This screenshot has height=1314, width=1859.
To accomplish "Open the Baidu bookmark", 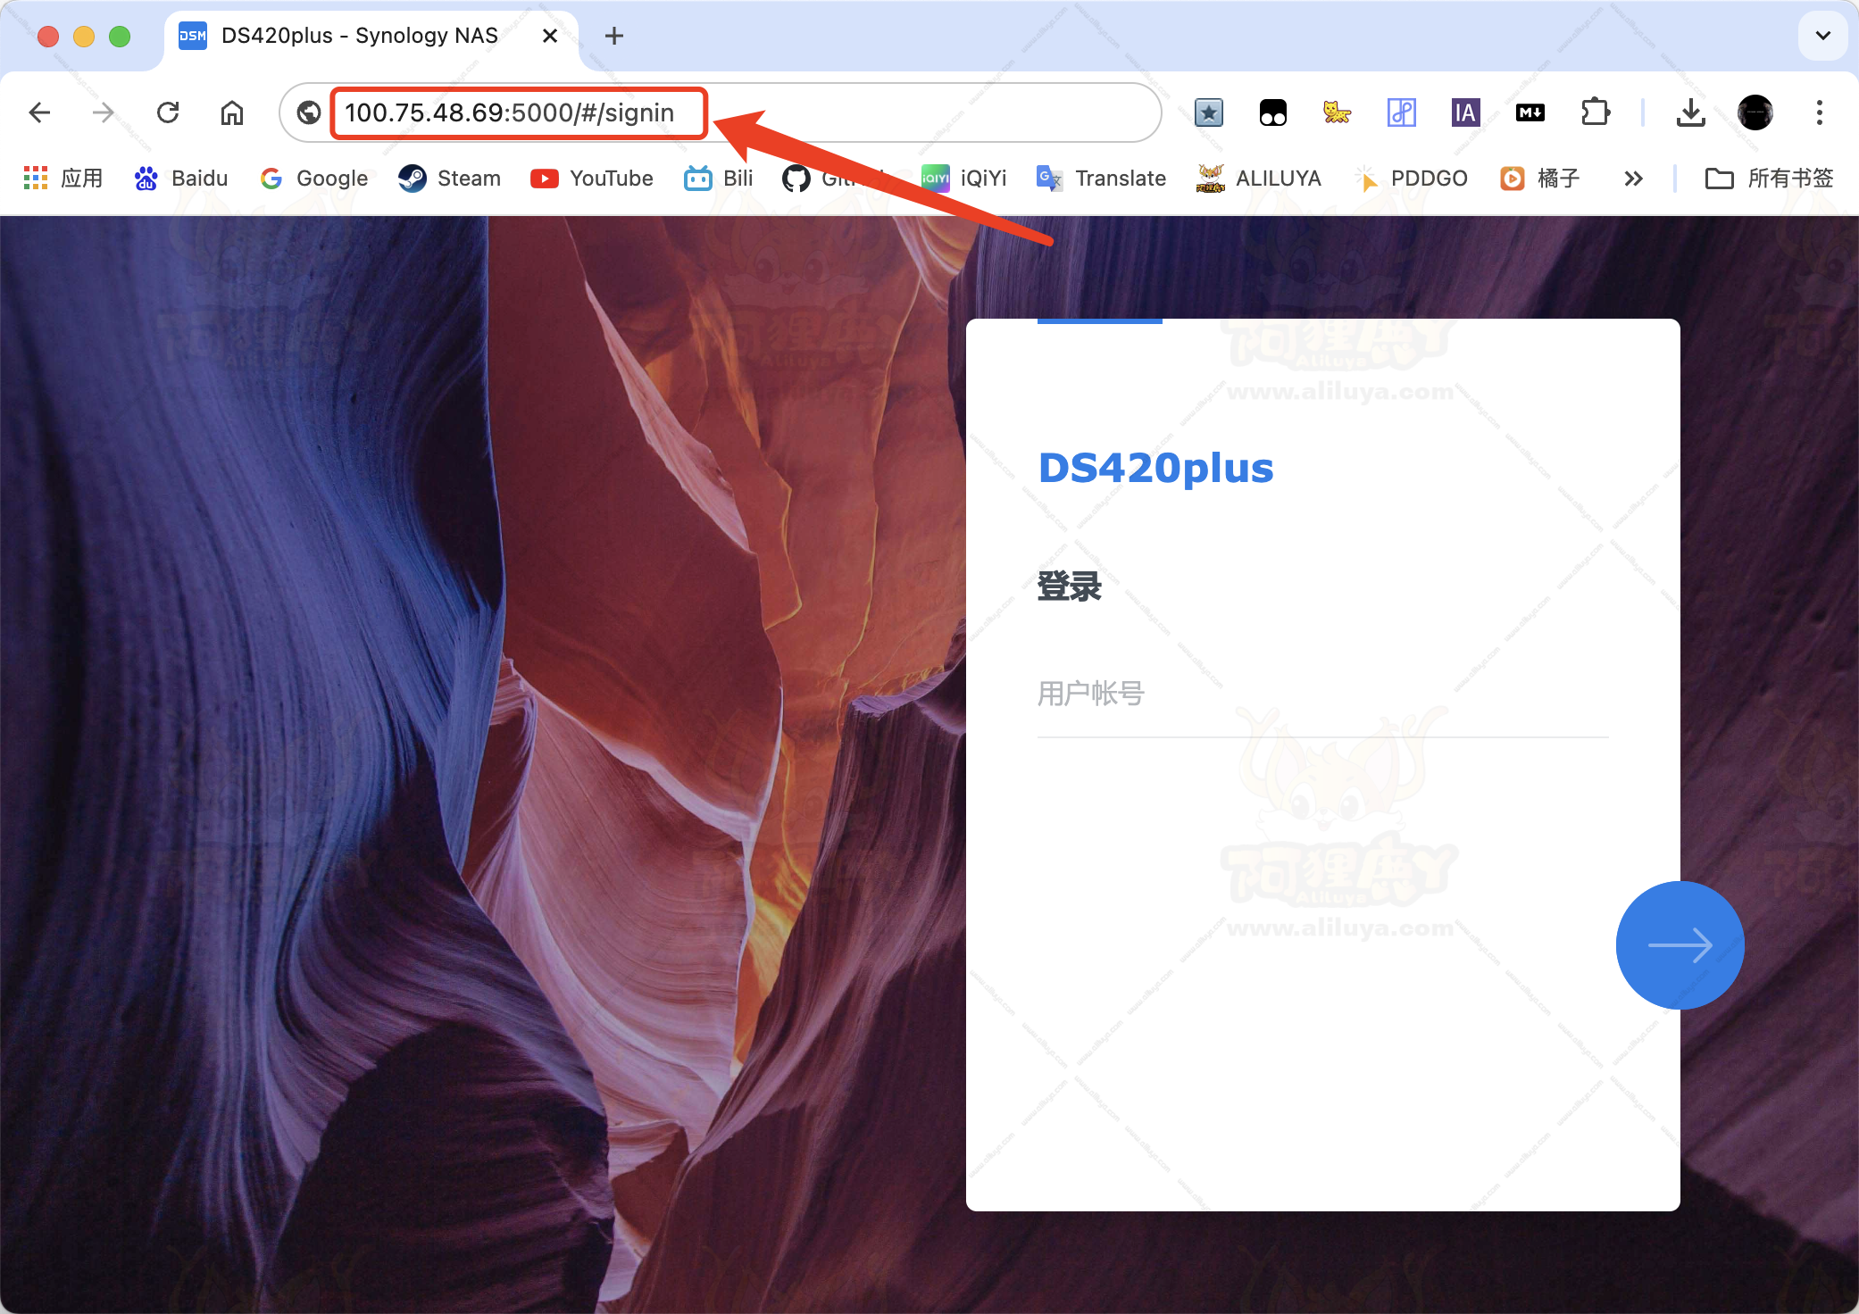I will [181, 179].
